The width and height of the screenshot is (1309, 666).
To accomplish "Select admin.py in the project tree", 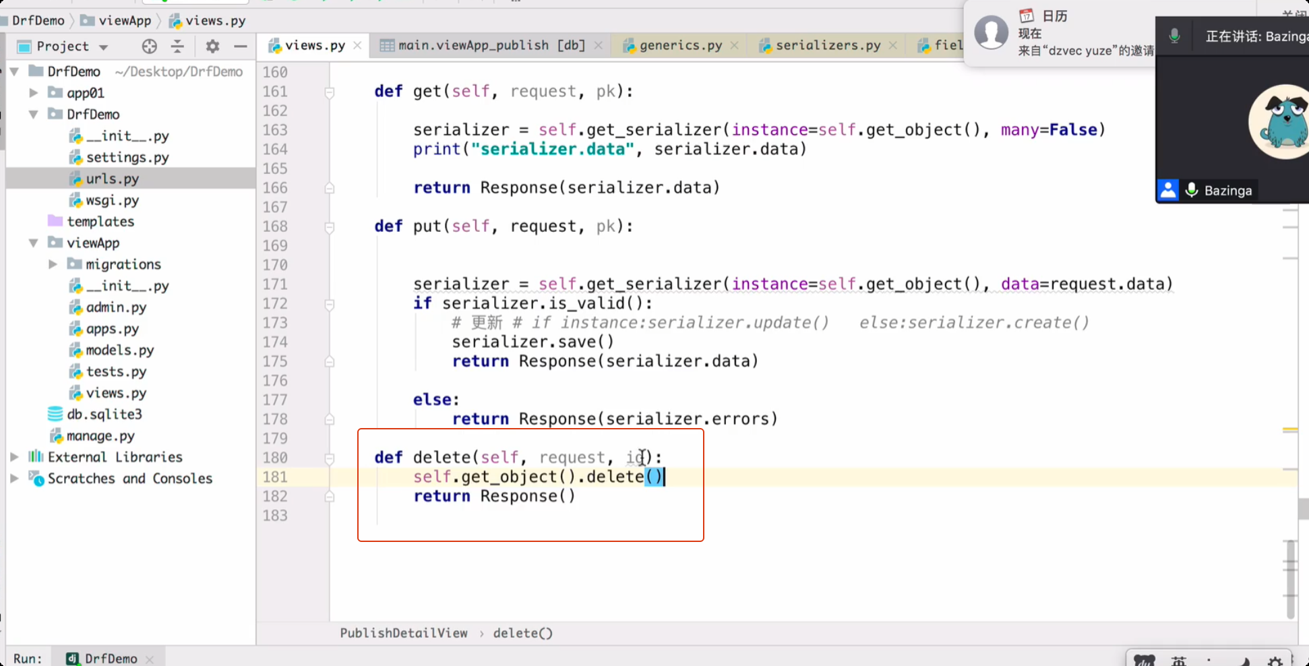I will pyautogui.click(x=116, y=307).
